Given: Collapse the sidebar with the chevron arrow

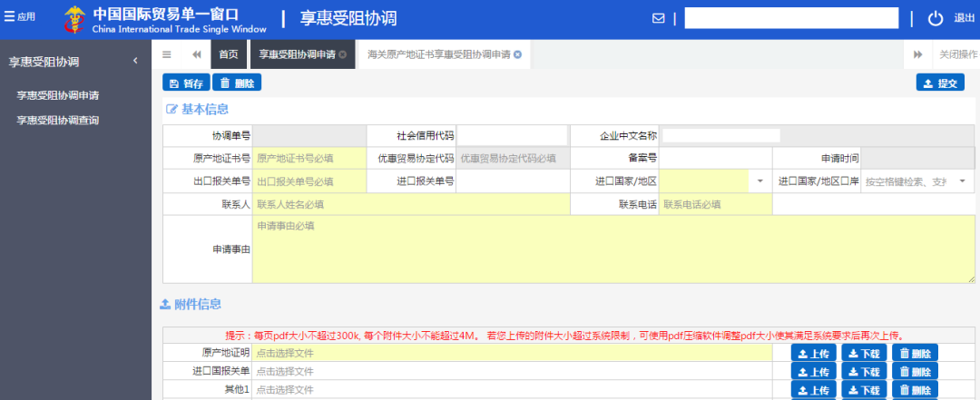Looking at the screenshot, I should point(135,61).
